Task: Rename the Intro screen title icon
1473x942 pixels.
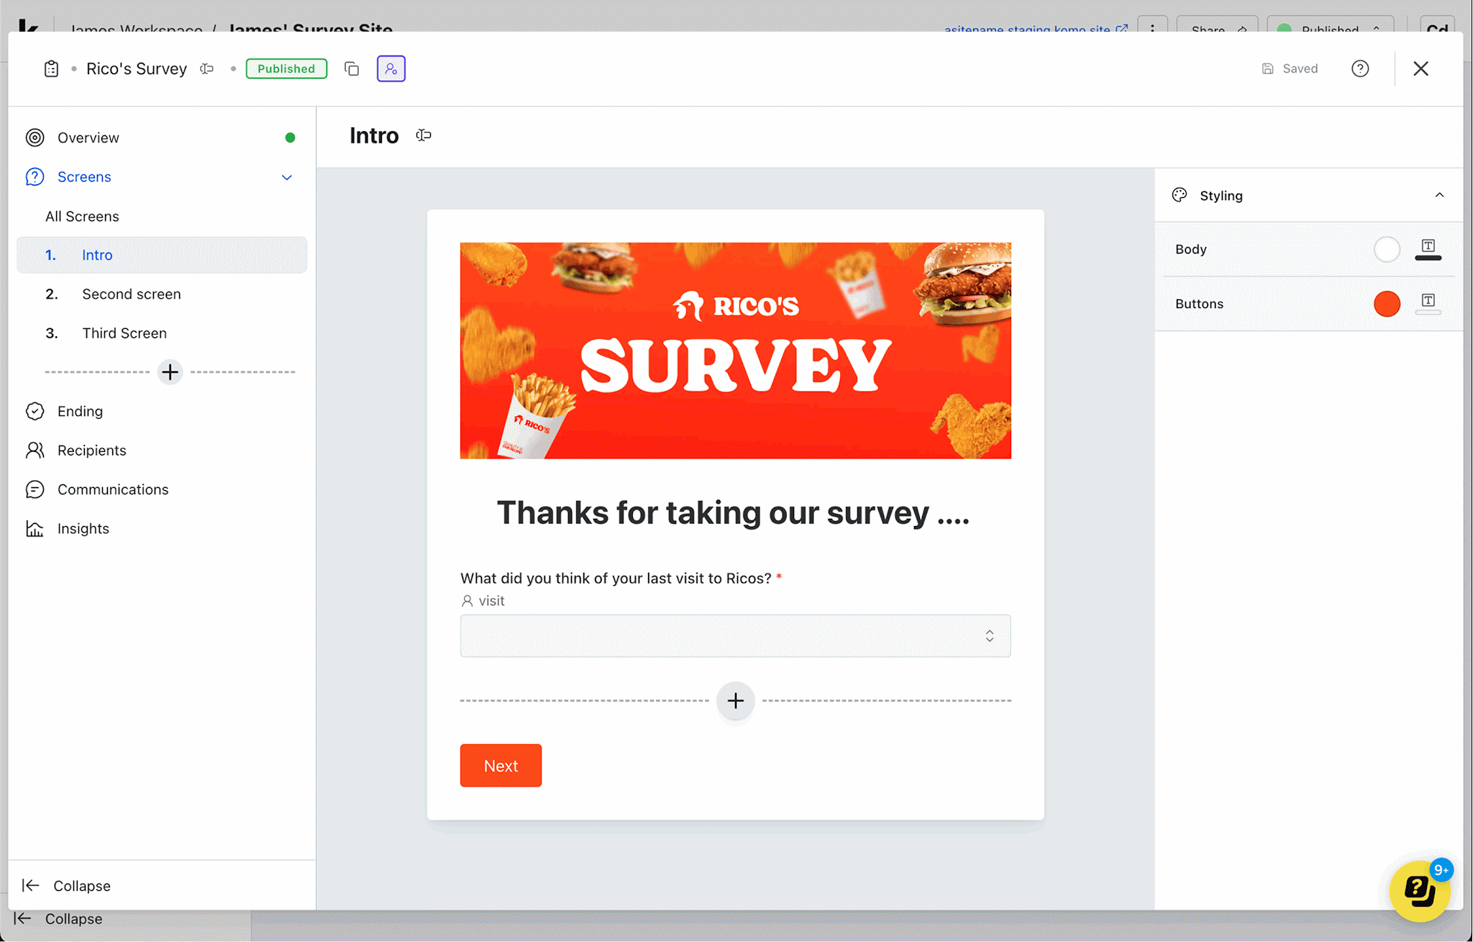Action: (424, 135)
